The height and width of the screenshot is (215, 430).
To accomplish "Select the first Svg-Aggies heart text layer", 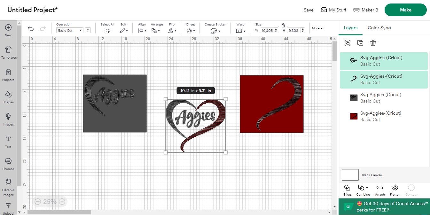I will pos(384,61).
